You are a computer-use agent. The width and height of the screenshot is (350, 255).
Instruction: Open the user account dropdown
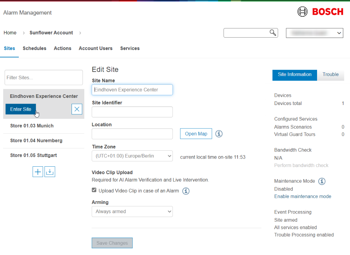314,33
